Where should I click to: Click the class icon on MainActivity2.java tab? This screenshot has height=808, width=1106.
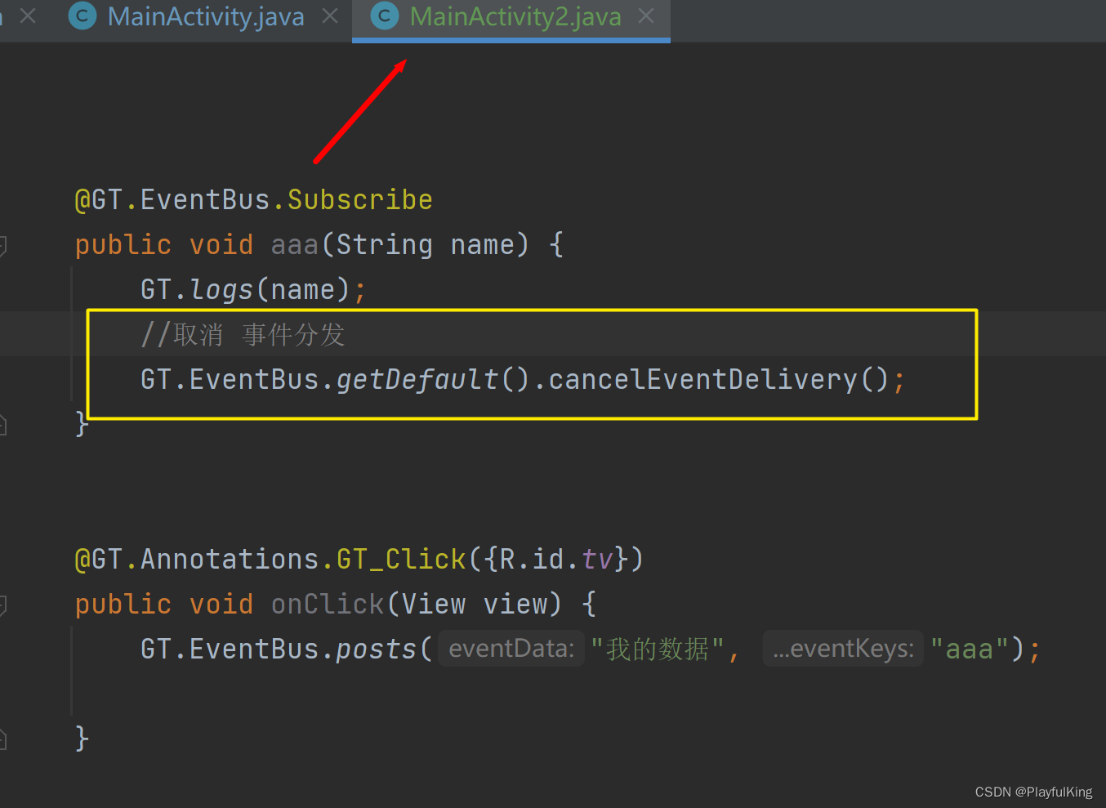383,16
